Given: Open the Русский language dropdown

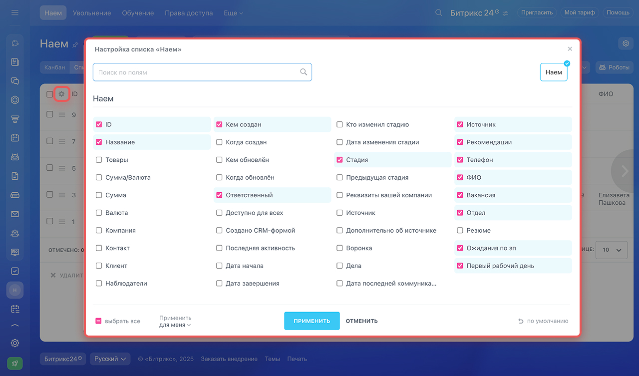Looking at the screenshot, I should pyautogui.click(x=110, y=359).
